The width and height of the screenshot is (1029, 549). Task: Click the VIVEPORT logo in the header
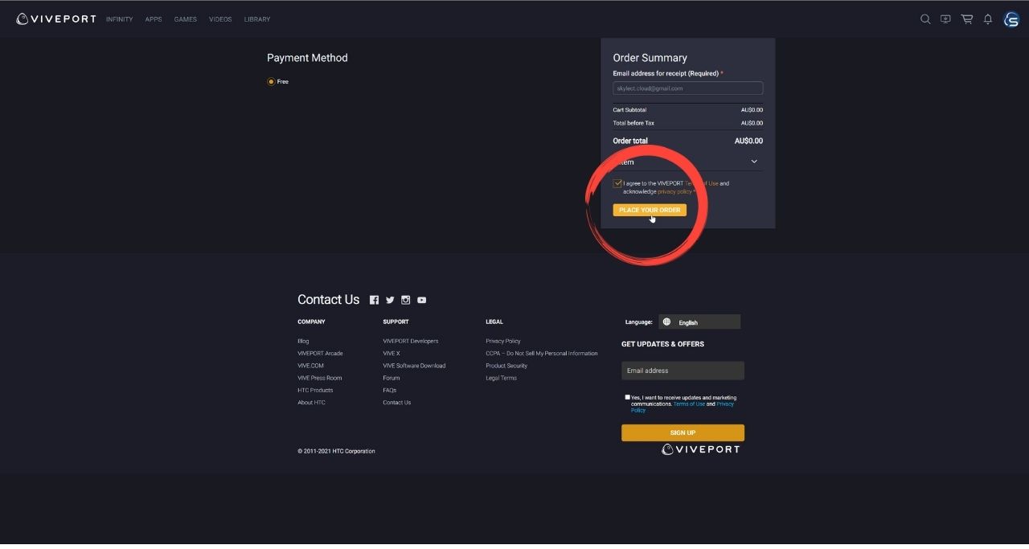pos(56,19)
